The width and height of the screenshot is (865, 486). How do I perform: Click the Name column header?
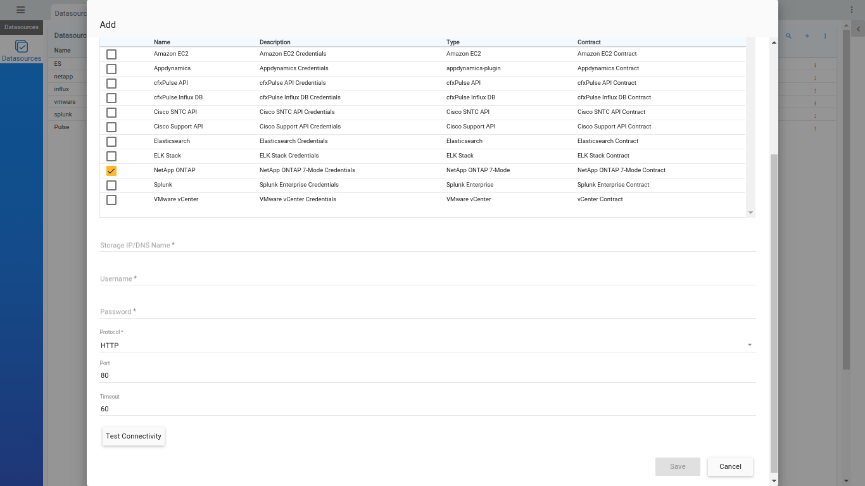point(162,42)
